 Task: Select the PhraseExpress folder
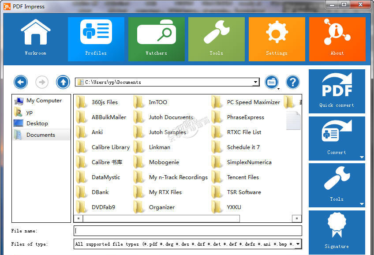coord(238,117)
